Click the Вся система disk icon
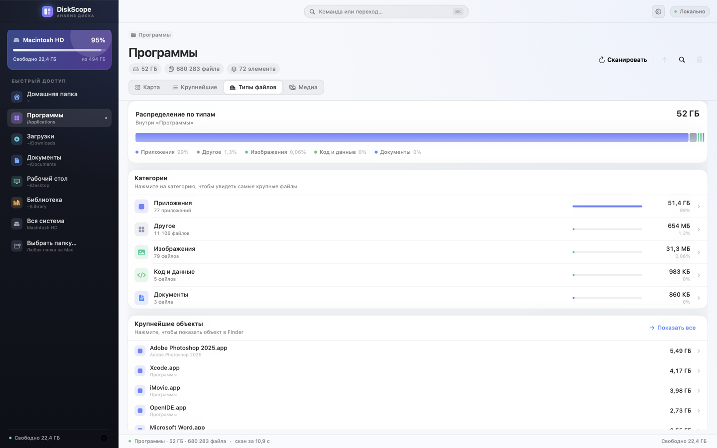Image resolution: width=717 pixels, height=448 pixels. pos(17,224)
